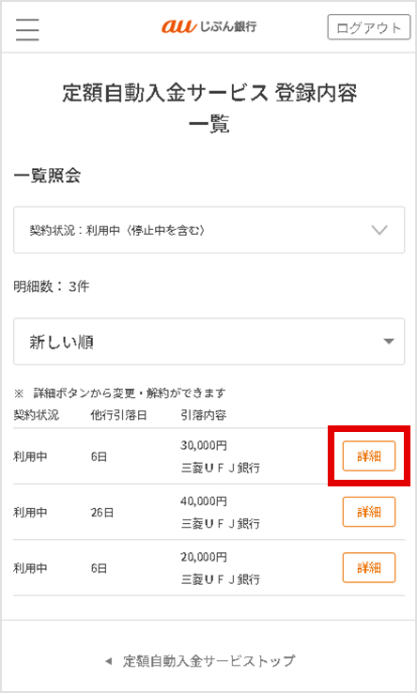
Task: Click the 引落内容 column header
Action: [203, 415]
